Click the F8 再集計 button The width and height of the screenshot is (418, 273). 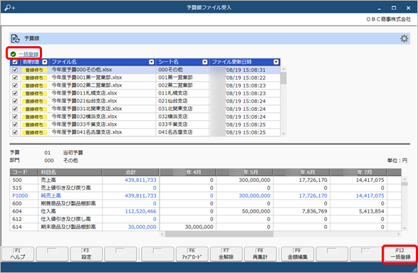tap(260, 254)
